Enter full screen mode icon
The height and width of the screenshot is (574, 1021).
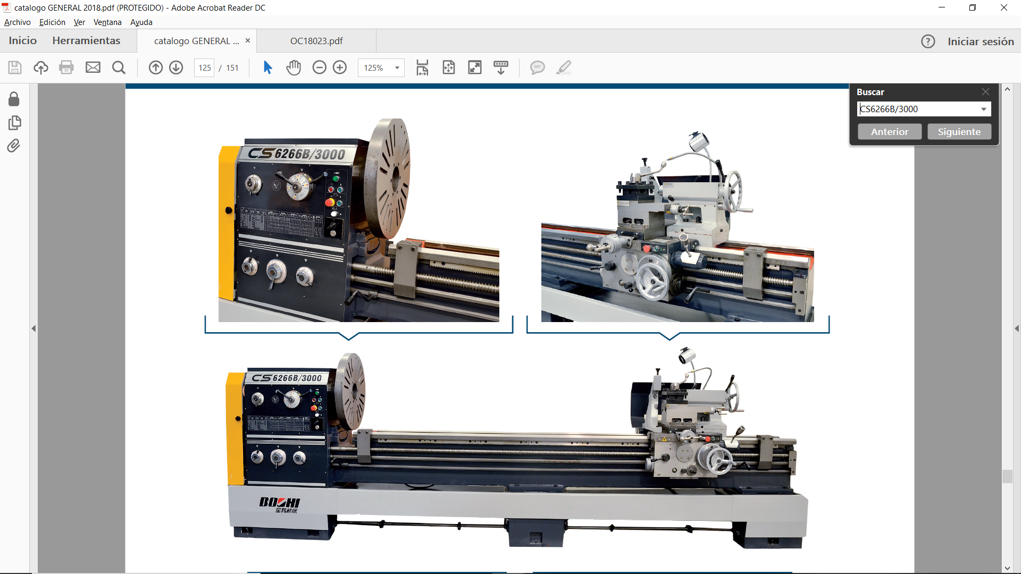click(x=475, y=67)
